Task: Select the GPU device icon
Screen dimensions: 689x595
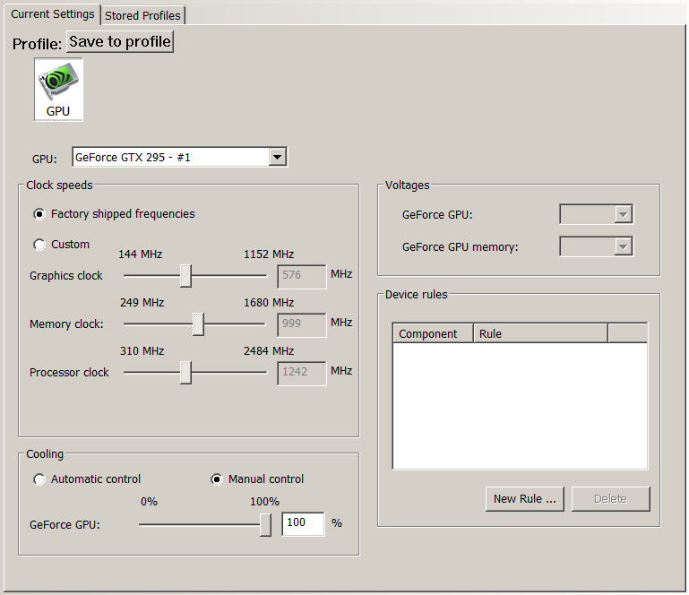Action: (58, 90)
